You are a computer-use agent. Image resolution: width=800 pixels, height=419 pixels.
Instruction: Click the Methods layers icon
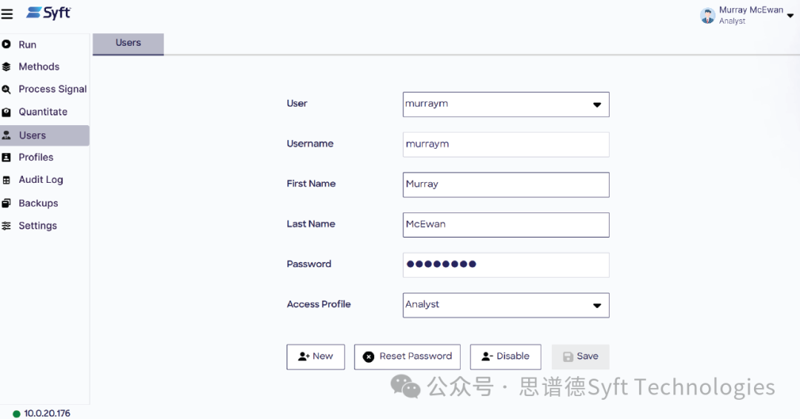6,67
